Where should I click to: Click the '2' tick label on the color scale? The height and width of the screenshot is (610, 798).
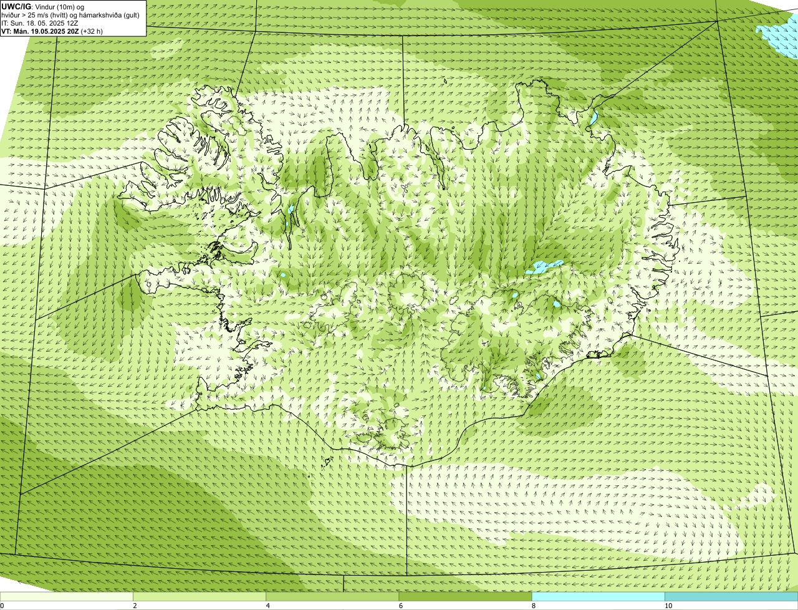pyautogui.click(x=135, y=606)
